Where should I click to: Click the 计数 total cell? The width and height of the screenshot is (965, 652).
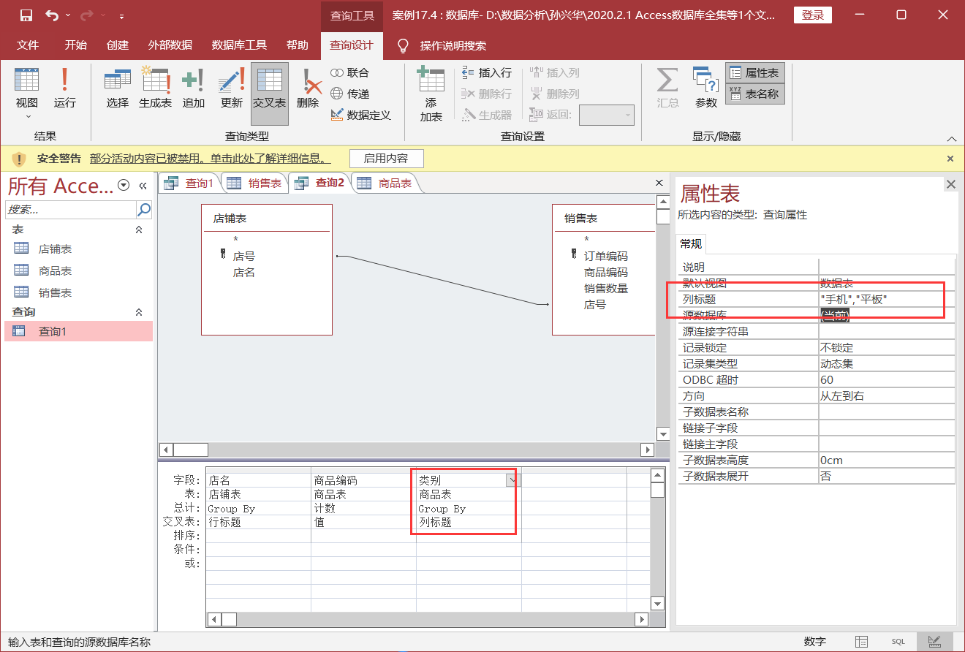click(363, 509)
